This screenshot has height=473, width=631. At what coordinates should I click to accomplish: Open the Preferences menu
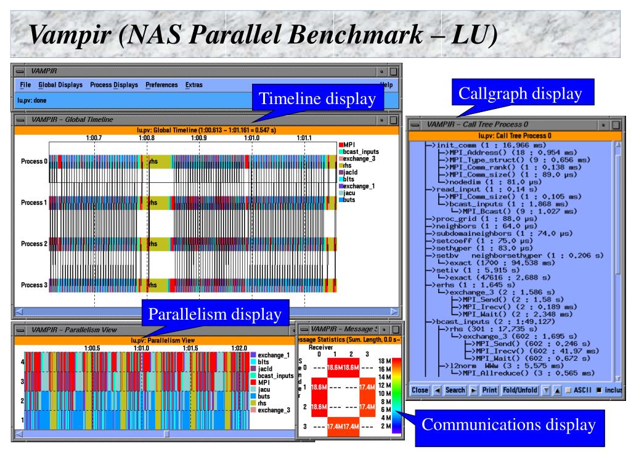tap(161, 85)
